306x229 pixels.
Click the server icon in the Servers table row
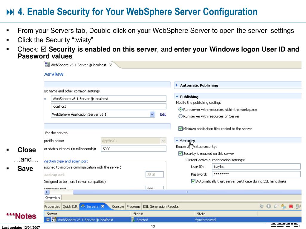click(54, 220)
